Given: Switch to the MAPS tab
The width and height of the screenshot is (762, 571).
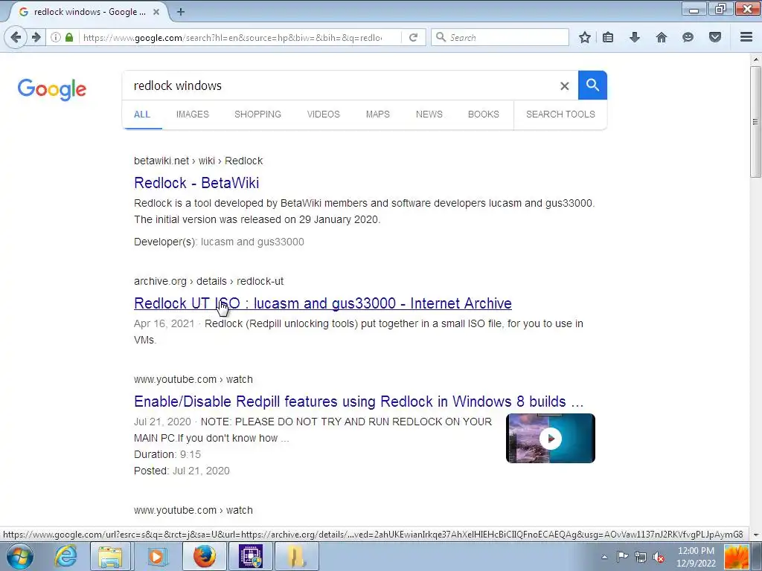Looking at the screenshot, I should (377, 114).
